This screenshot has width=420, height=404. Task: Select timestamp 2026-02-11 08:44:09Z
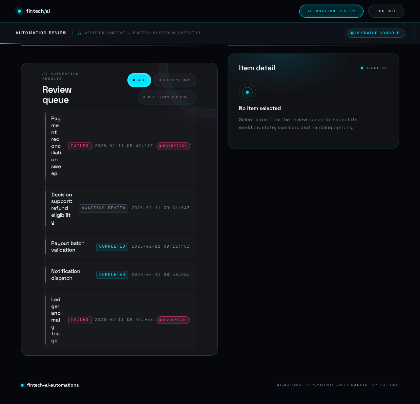click(124, 320)
